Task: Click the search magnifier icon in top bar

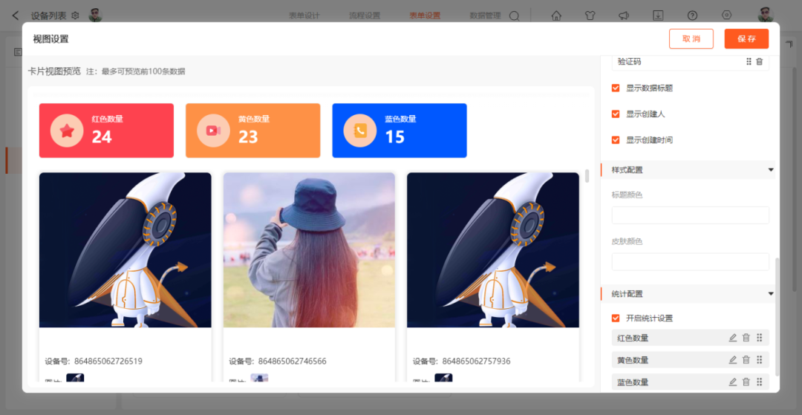Action: pyautogui.click(x=514, y=16)
